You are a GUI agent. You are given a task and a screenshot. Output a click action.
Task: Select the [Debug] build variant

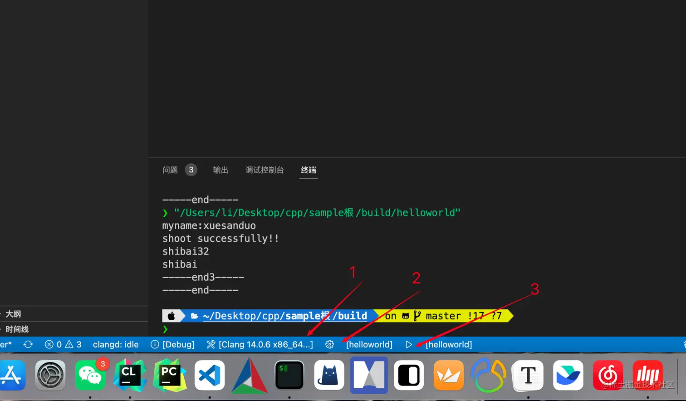coord(173,344)
